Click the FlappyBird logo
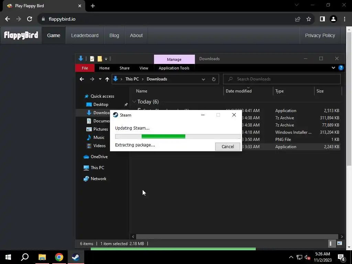The width and height of the screenshot is (352, 264). [21, 35]
